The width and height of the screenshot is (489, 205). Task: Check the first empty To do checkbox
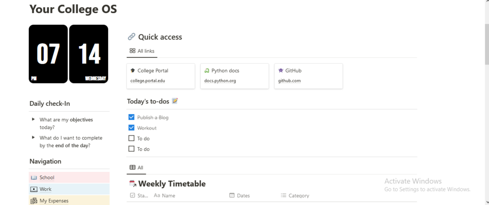[131, 138]
